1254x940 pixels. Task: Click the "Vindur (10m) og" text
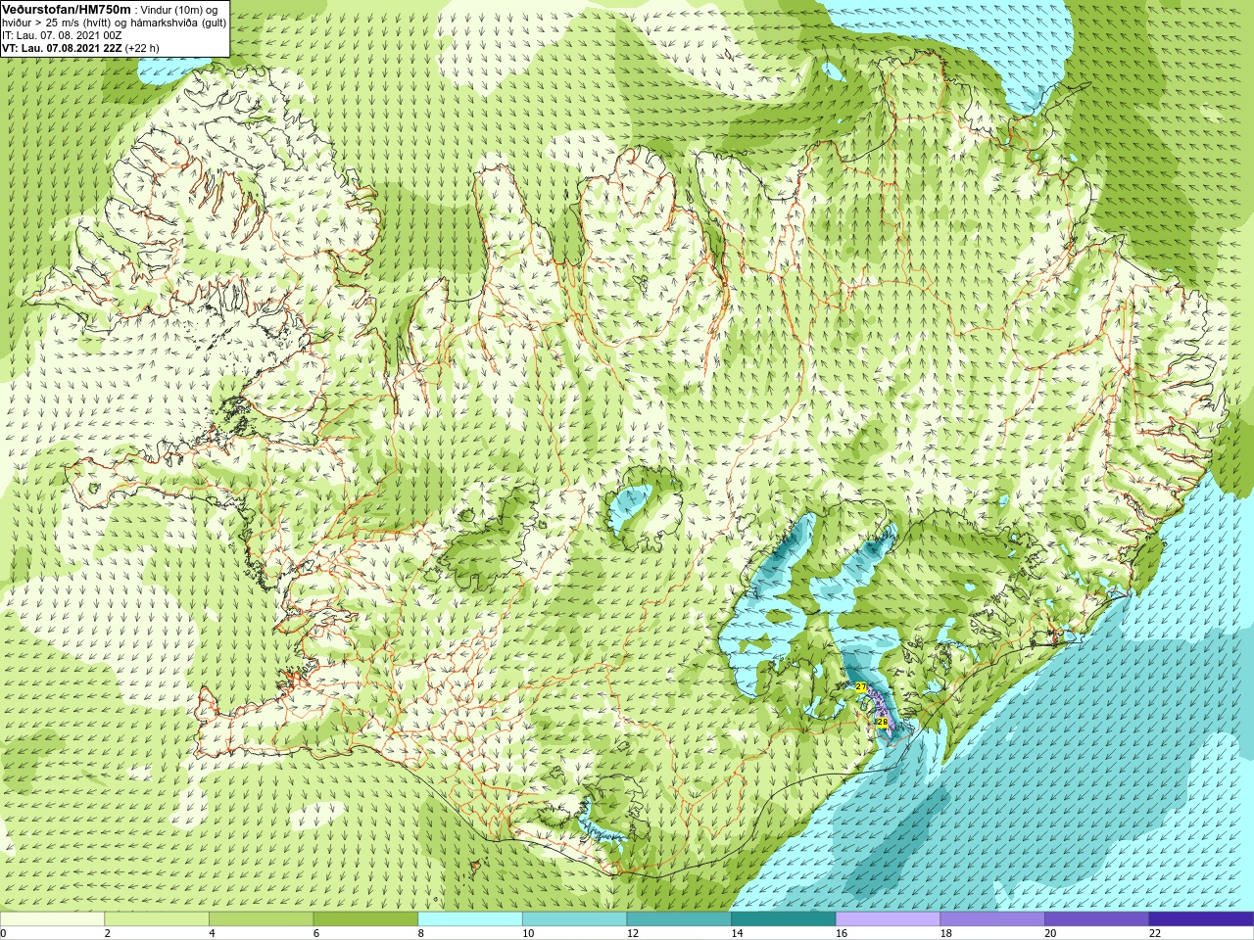click(179, 10)
